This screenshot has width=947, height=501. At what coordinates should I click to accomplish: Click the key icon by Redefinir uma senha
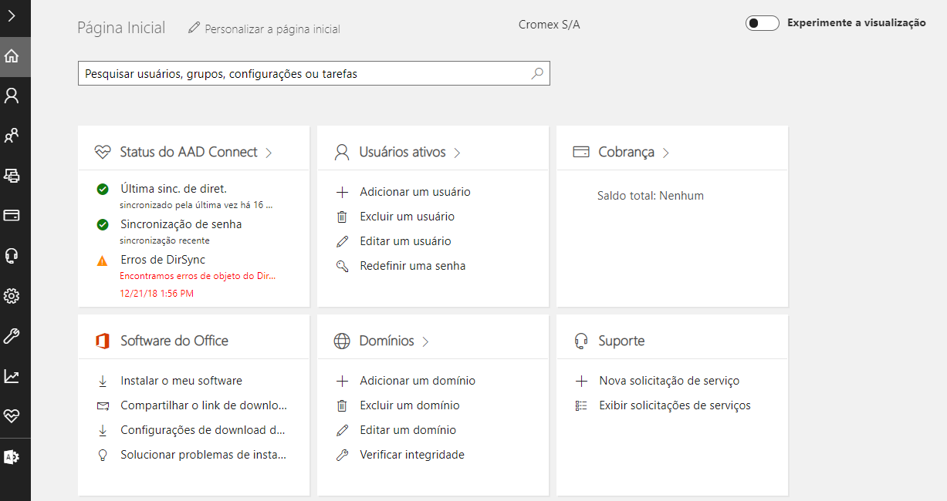(x=342, y=266)
